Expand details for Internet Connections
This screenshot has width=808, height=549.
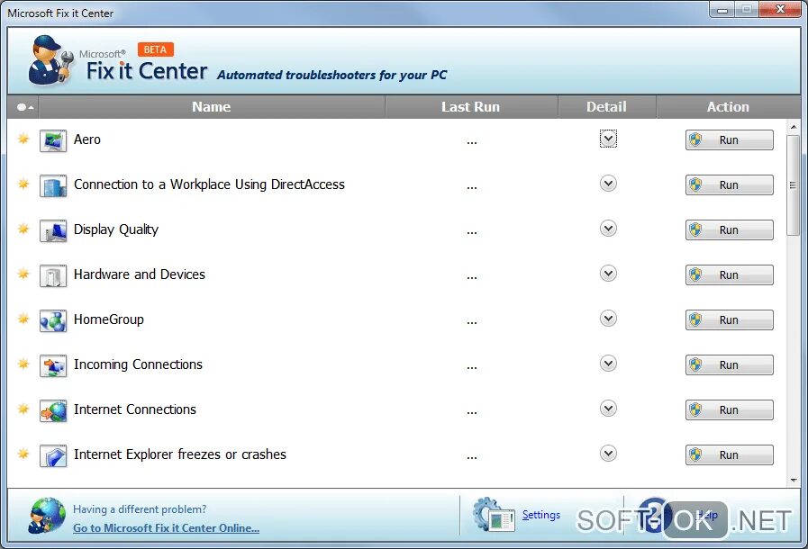click(x=608, y=409)
